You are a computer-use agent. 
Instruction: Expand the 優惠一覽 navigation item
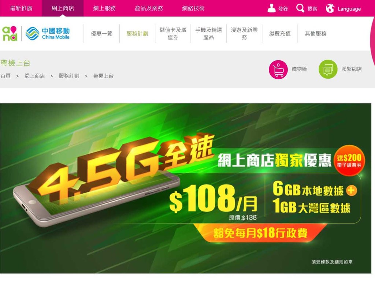(x=102, y=33)
